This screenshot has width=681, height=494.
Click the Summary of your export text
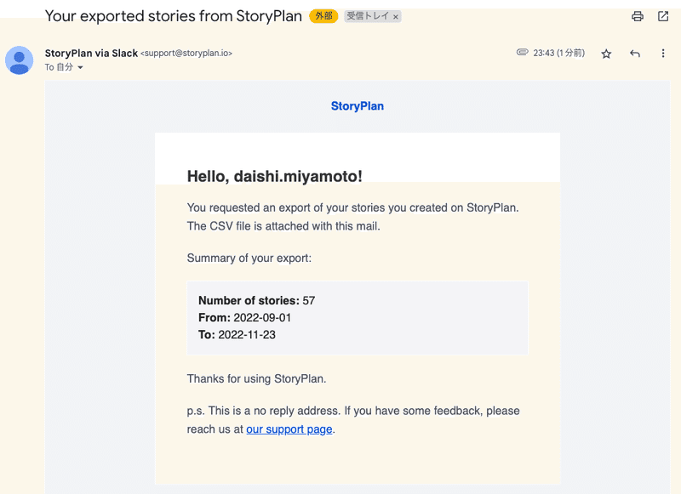[249, 258]
